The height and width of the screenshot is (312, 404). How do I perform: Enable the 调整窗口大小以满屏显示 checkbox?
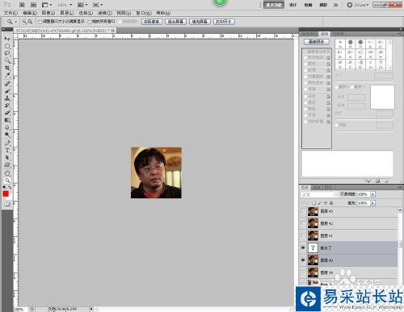[x=40, y=22]
